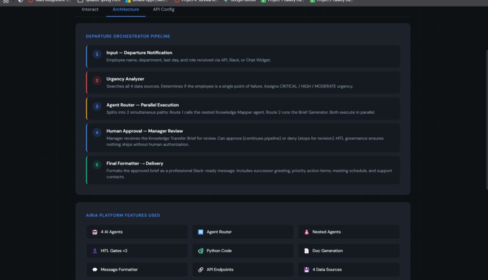Select the 'Urgency Analyzer' step title
The image size is (488, 280).
click(x=125, y=79)
